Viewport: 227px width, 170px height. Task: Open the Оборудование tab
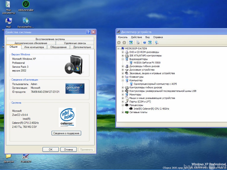pos(58,47)
